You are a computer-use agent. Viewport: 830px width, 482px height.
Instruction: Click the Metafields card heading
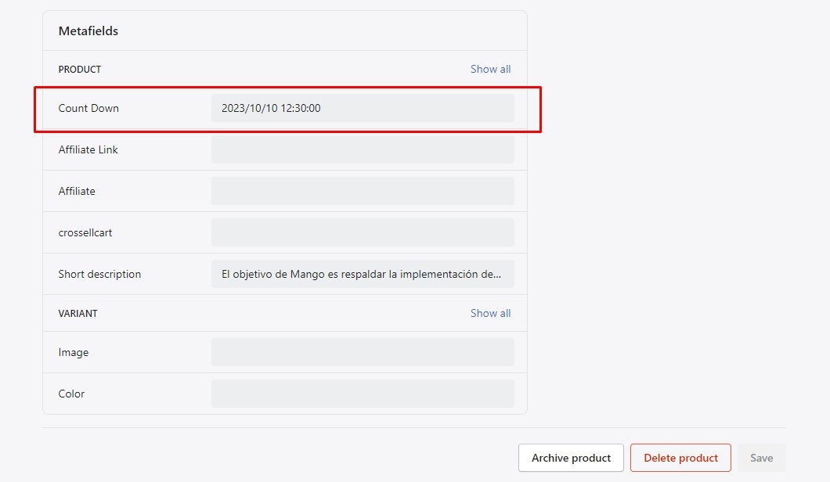click(x=88, y=31)
